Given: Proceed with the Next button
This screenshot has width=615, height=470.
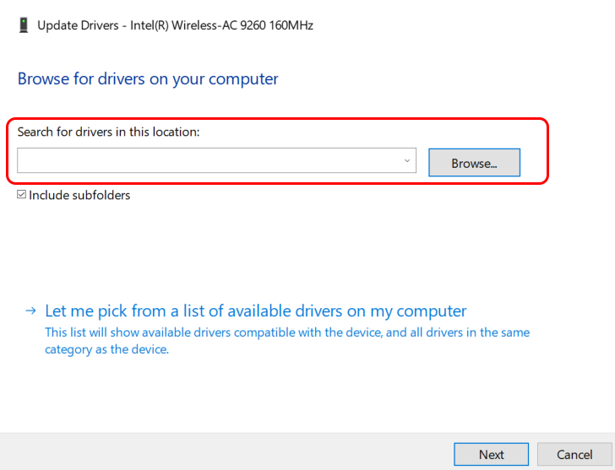Looking at the screenshot, I should [x=491, y=454].
